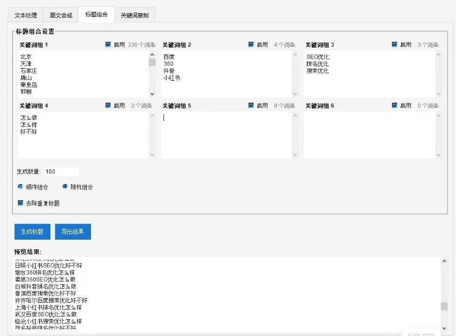Click the 秦皇岛 entry in 关键词组 1
Screen dimensions: 456x336
click(28, 85)
